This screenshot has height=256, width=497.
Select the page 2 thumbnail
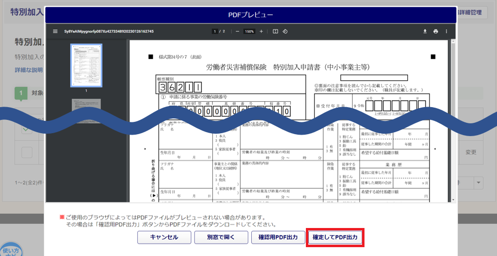tap(86, 109)
